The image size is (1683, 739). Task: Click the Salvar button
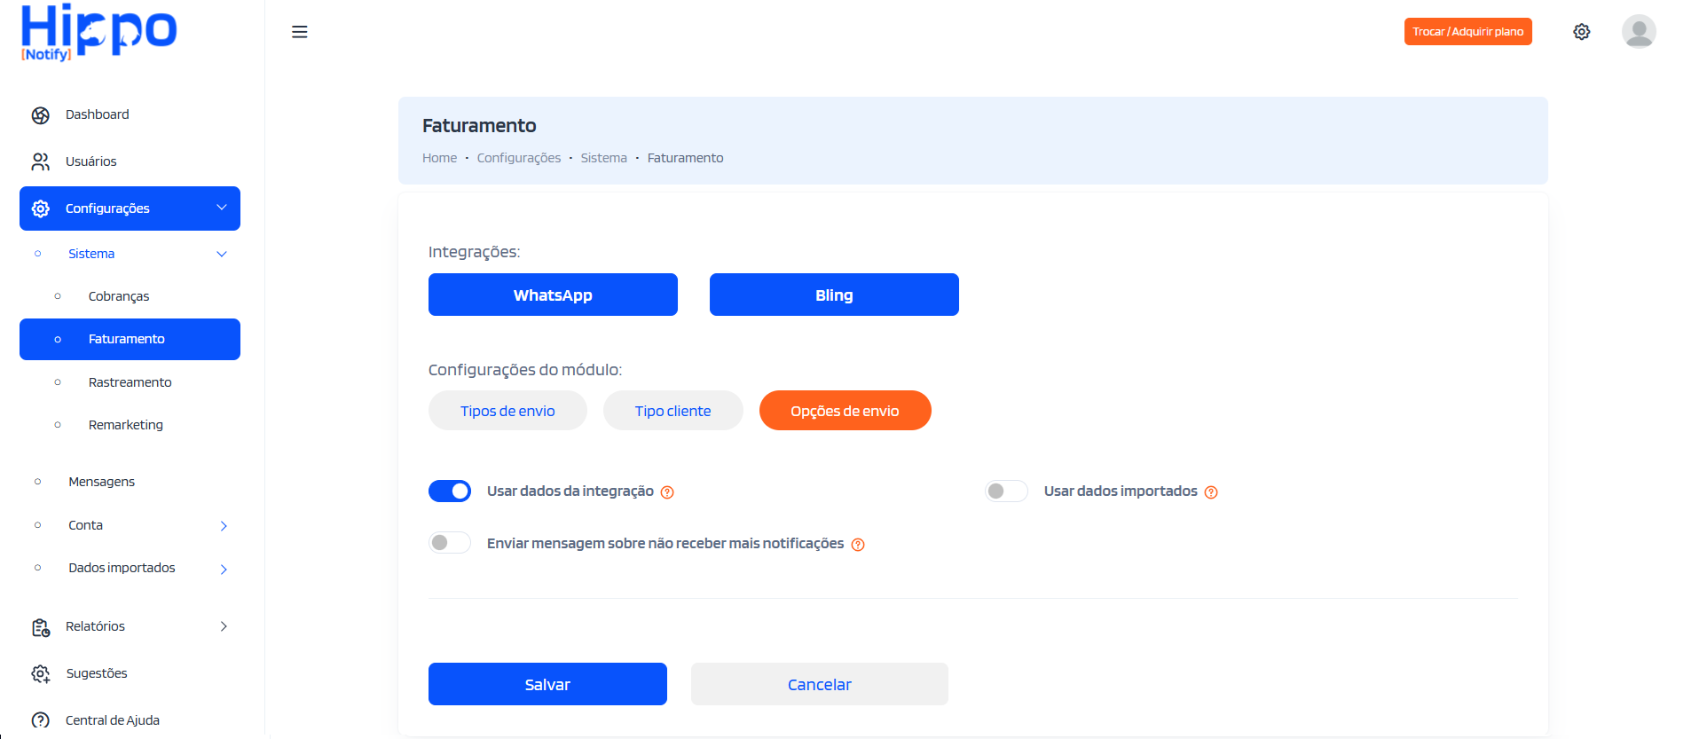tap(547, 684)
